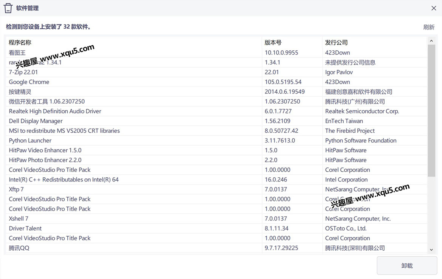
Task: Click version number 8.1.11.34
Action: (x=276, y=229)
